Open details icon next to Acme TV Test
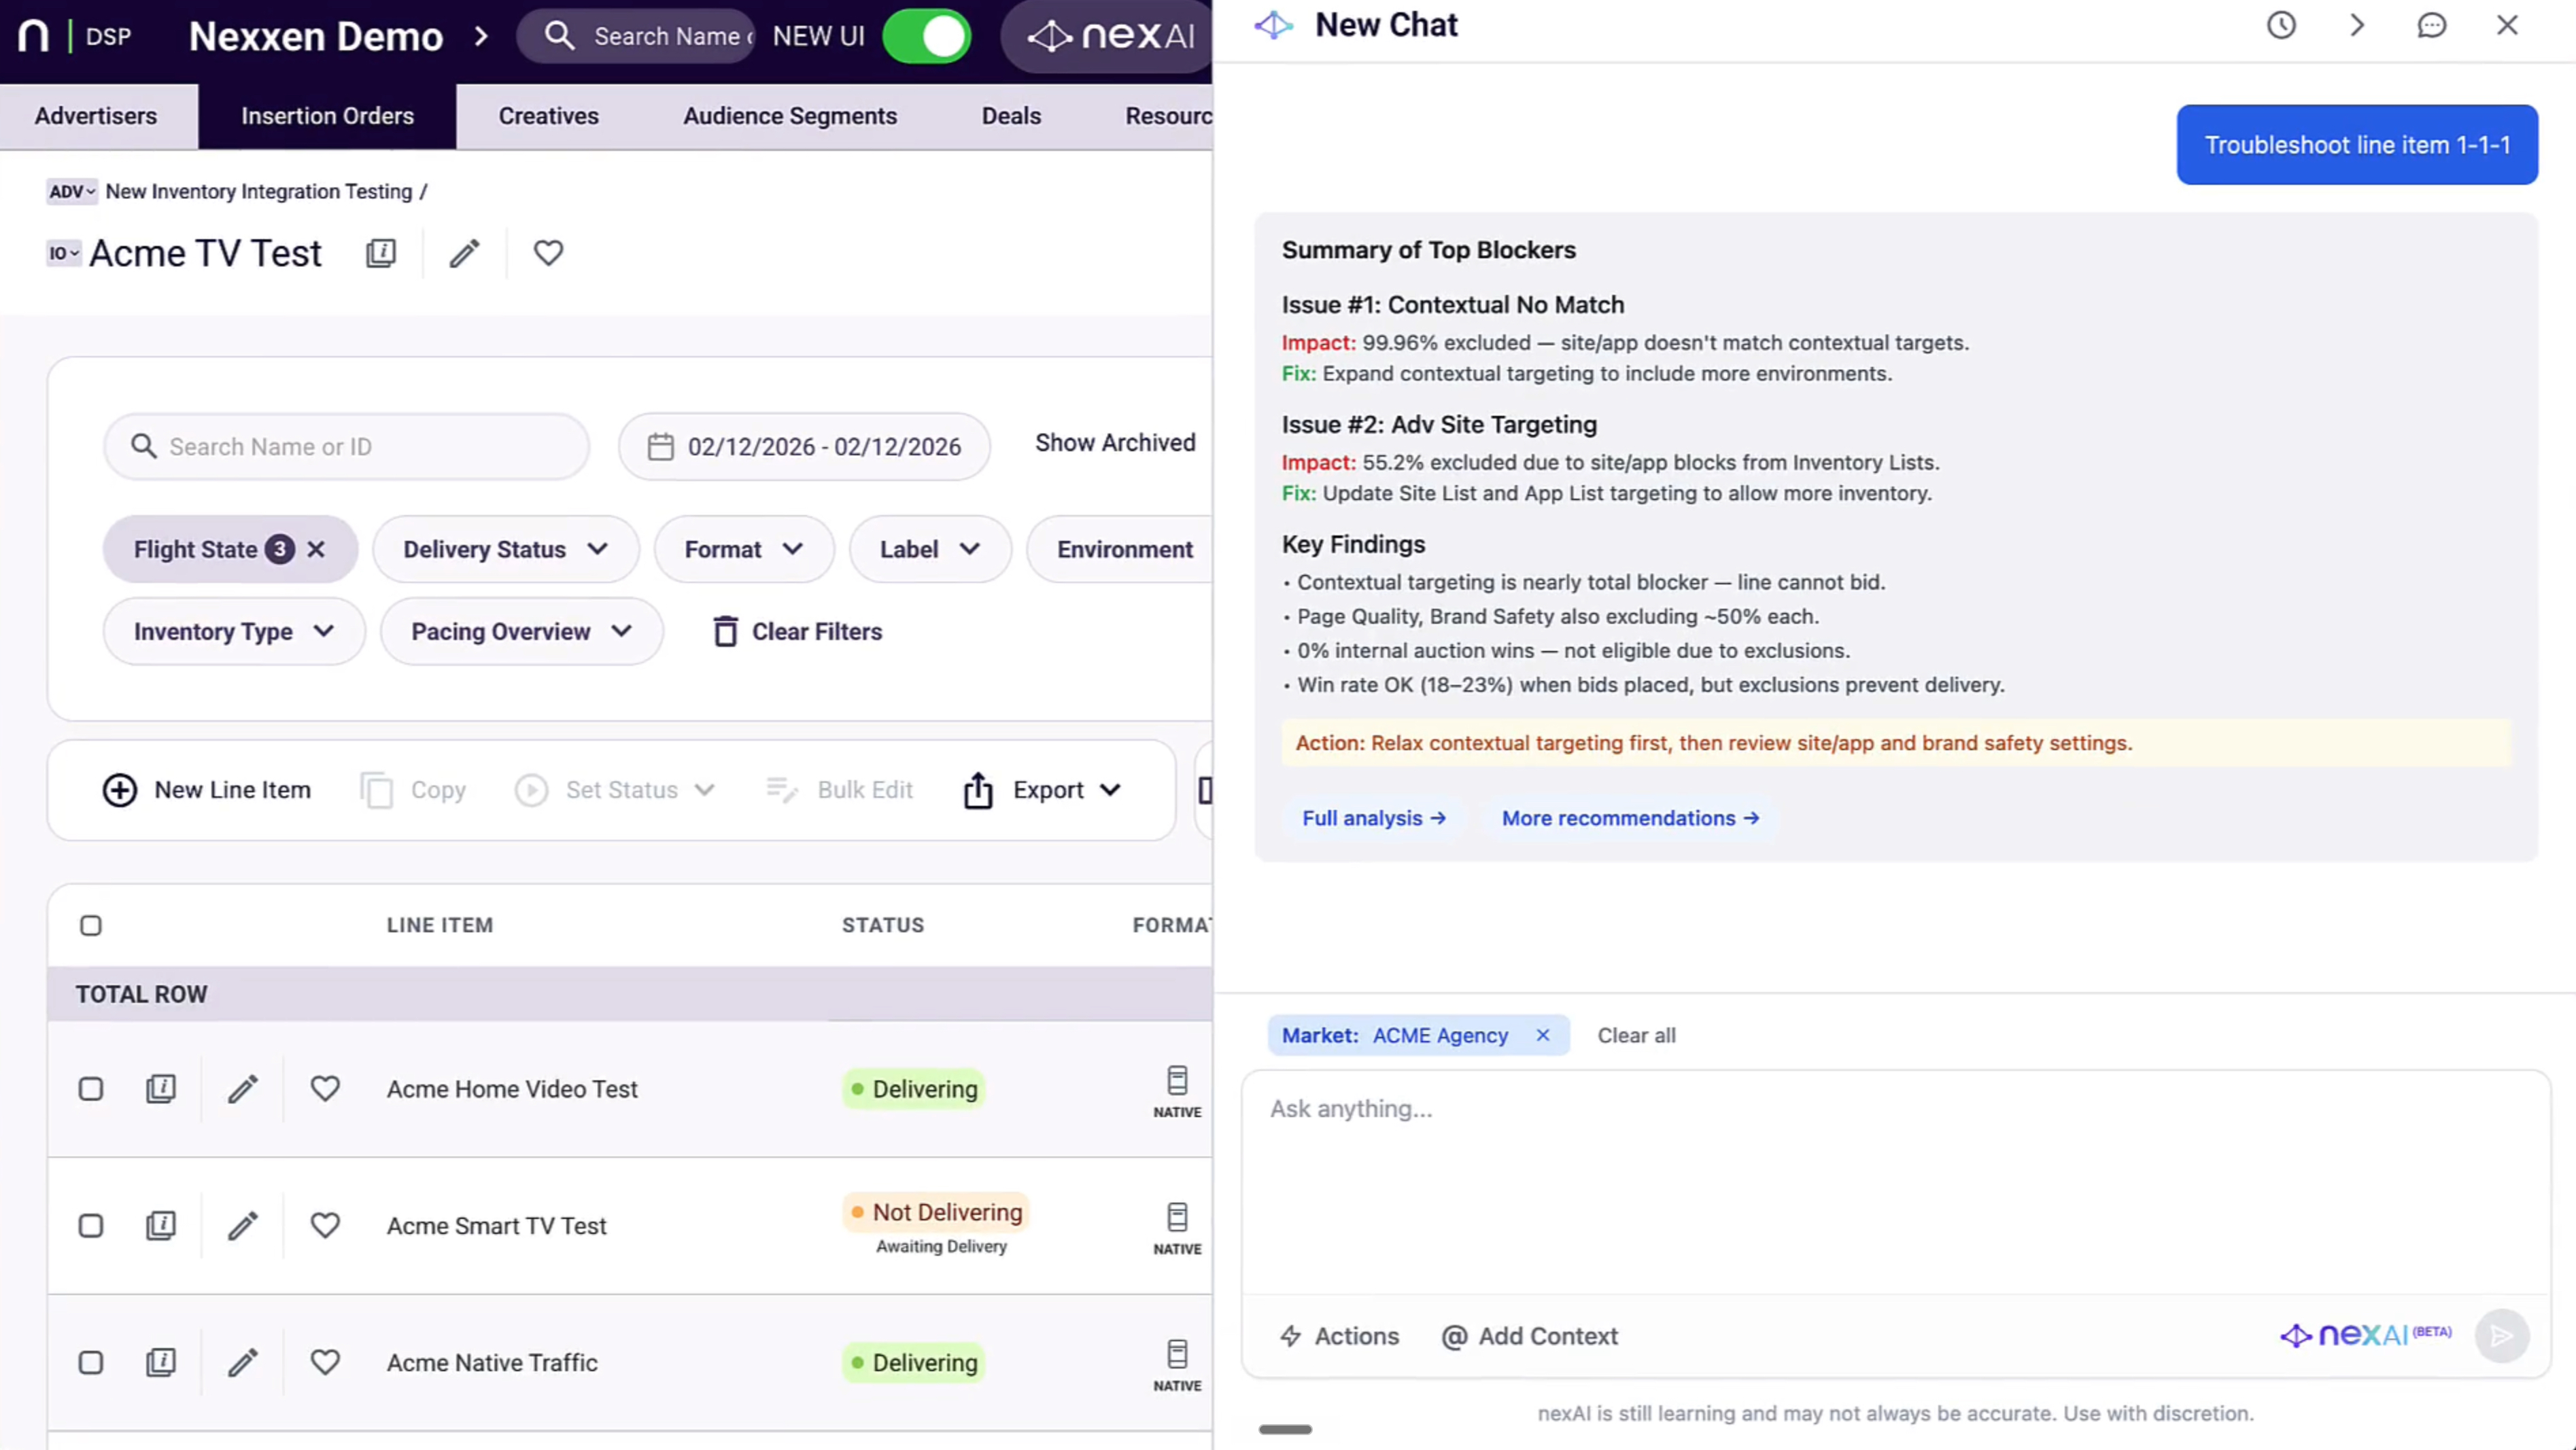The image size is (2576, 1450). [x=381, y=253]
